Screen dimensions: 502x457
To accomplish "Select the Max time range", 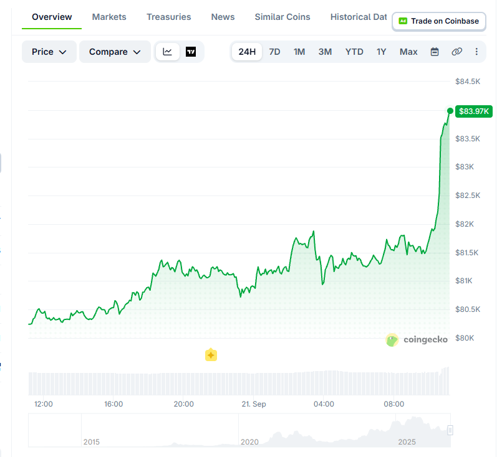I will click(x=408, y=52).
